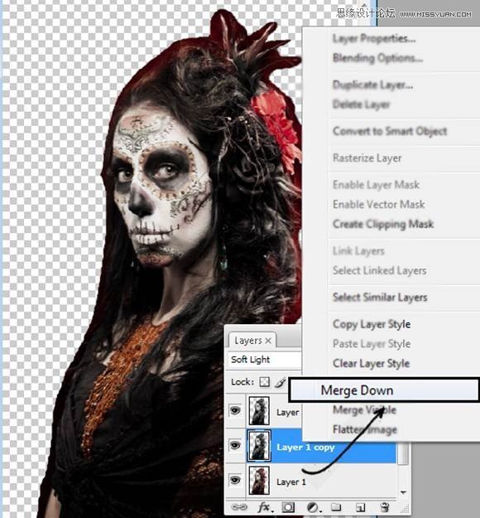Choose Merge Visible from the context menu
This screenshot has width=480, height=518.
click(364, 410)
